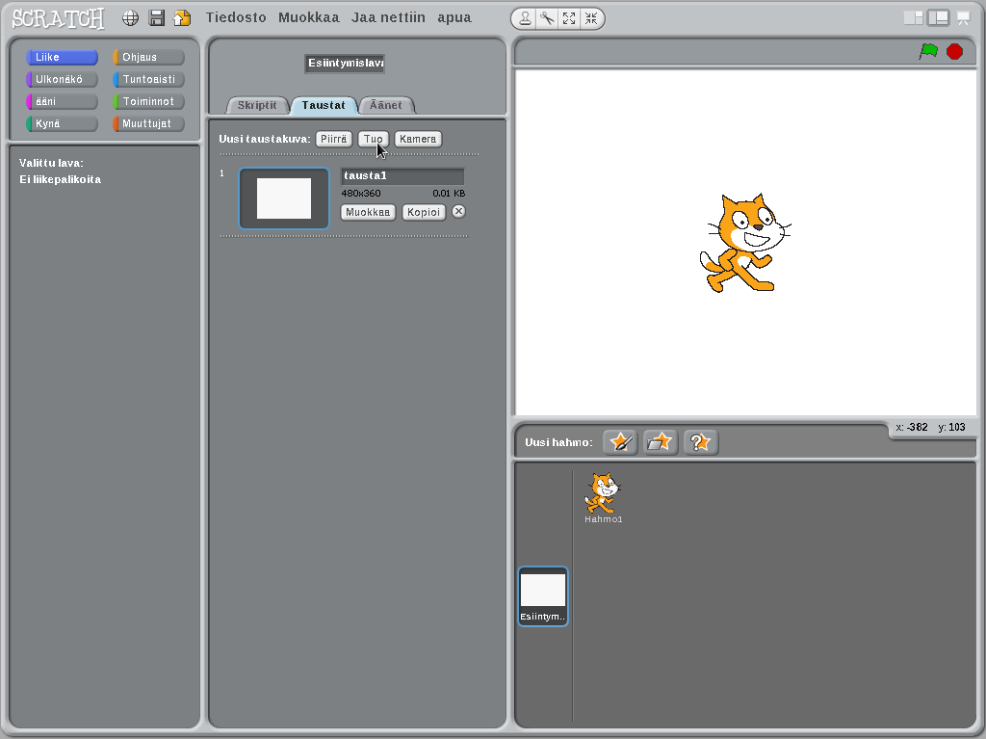Click the cat sprite on stage
Viewport: 986px width, 739px height.
745,243
